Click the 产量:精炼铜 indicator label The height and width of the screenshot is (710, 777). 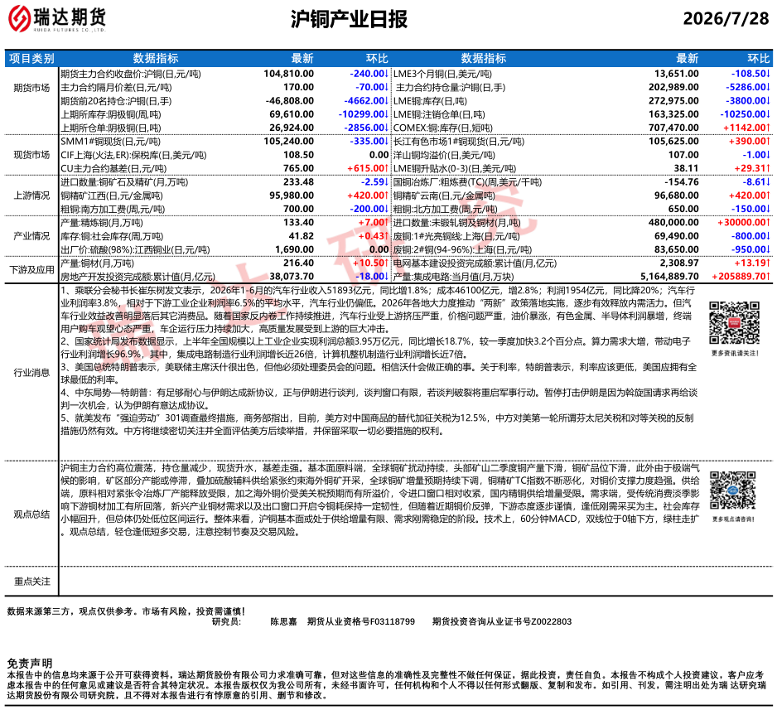click(102, 223)
